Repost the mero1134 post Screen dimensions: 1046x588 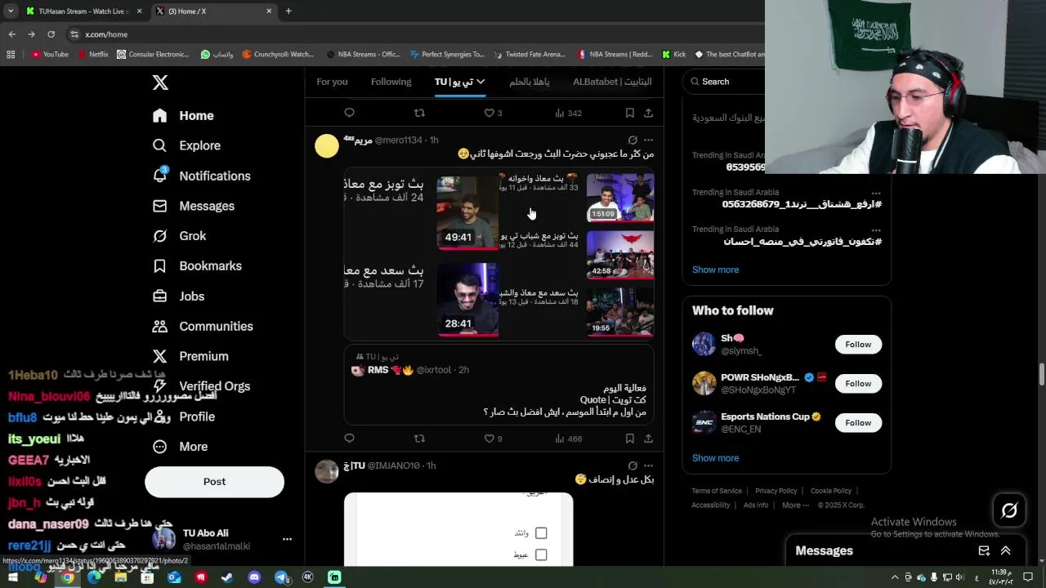point(419,439)
